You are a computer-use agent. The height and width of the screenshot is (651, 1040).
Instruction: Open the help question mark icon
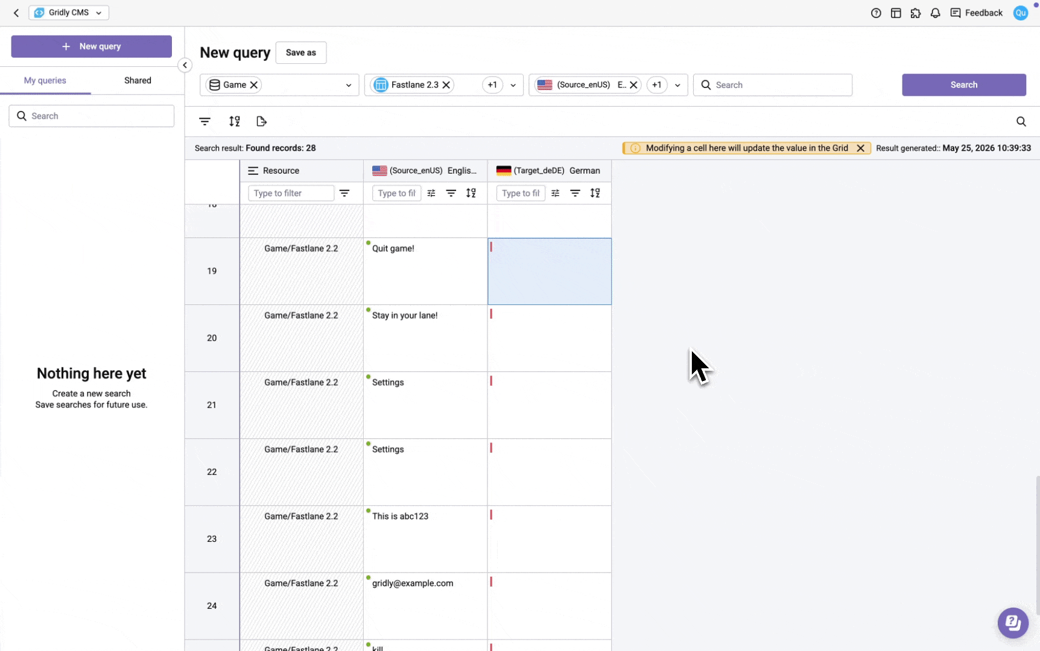click(x=876, y=13)
